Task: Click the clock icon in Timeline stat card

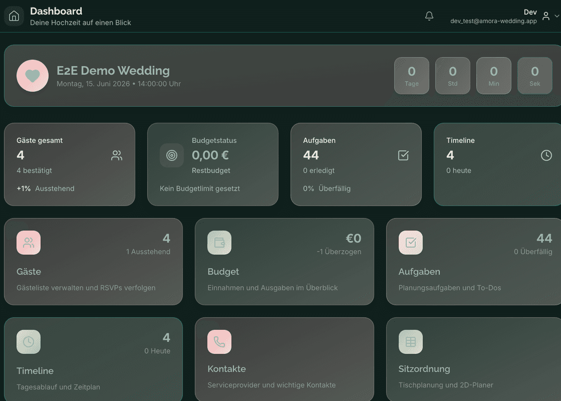Action: (546, 155)
